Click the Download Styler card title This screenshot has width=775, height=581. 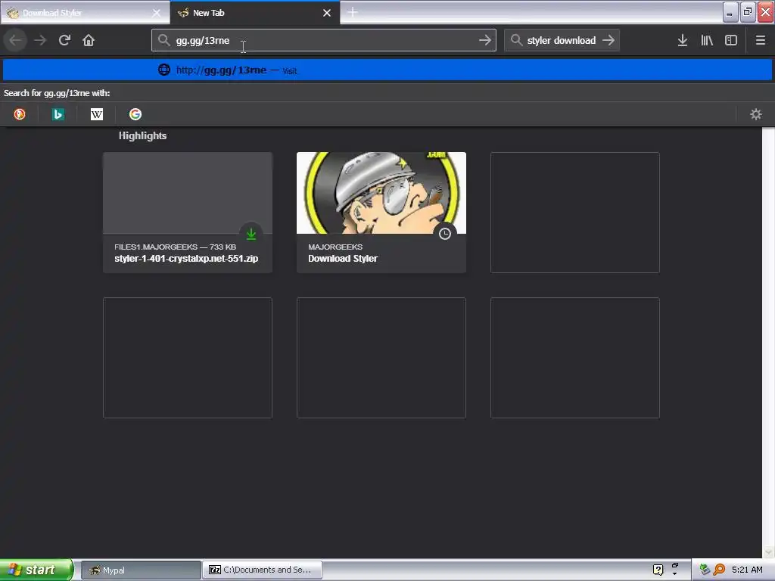(343, 259)
